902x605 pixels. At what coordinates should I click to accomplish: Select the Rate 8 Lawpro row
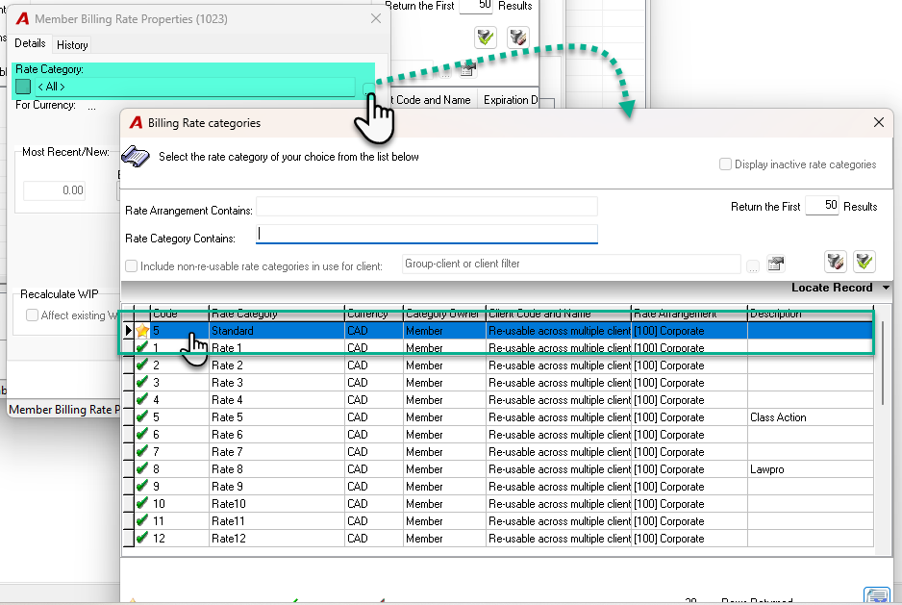498,469
